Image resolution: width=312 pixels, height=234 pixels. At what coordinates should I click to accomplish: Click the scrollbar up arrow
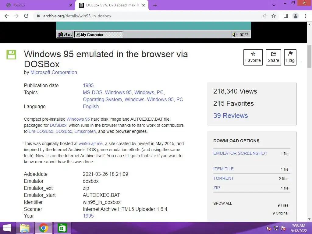click(x=310, y=24)
